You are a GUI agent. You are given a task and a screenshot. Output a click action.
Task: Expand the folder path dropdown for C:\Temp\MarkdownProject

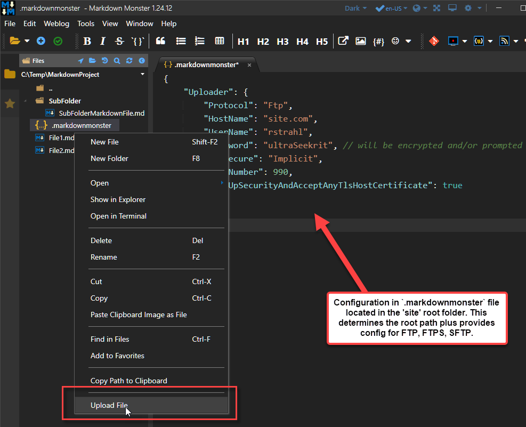click(143, 74)
